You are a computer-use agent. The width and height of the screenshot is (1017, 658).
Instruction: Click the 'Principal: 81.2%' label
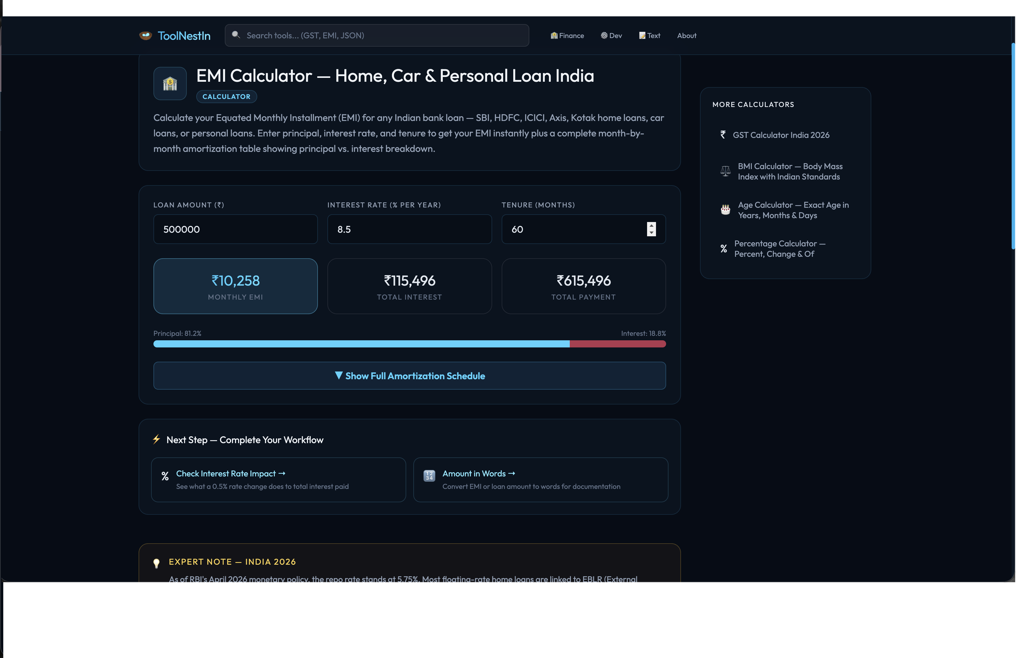point(177,333)
